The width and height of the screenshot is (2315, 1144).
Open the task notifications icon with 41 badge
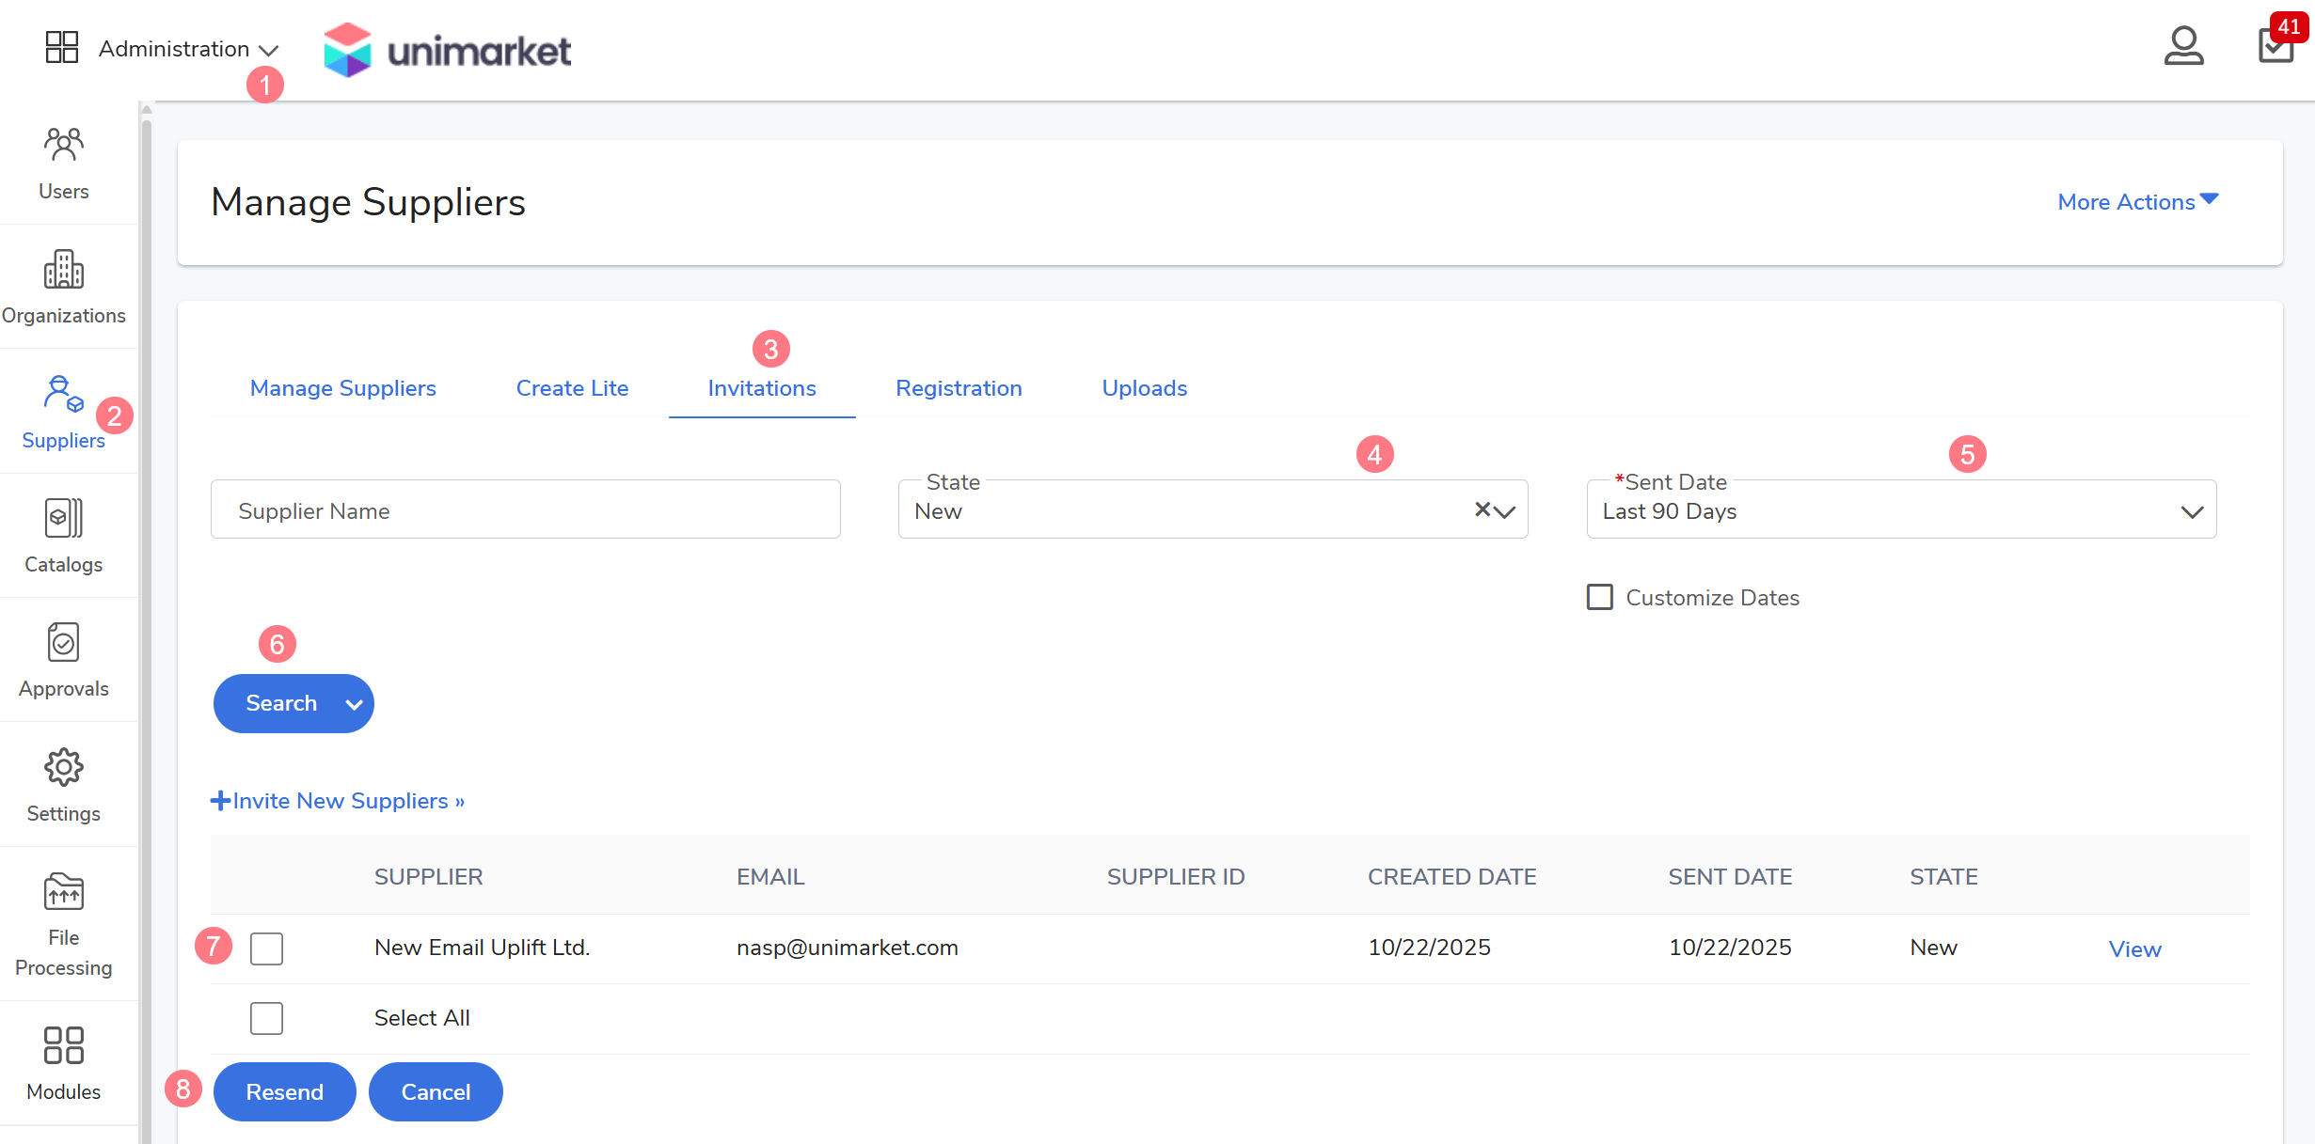[2275, 45]
